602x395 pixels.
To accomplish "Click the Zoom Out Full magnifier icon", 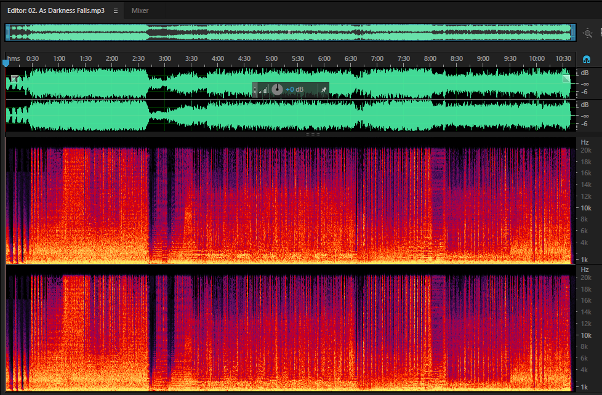I will [x=587, y=33].
